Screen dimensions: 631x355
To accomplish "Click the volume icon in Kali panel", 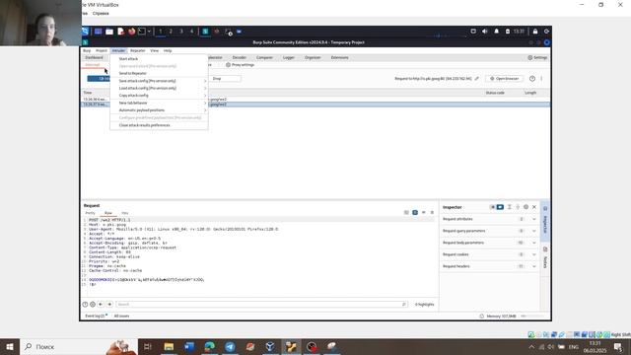I will [484, 31].
